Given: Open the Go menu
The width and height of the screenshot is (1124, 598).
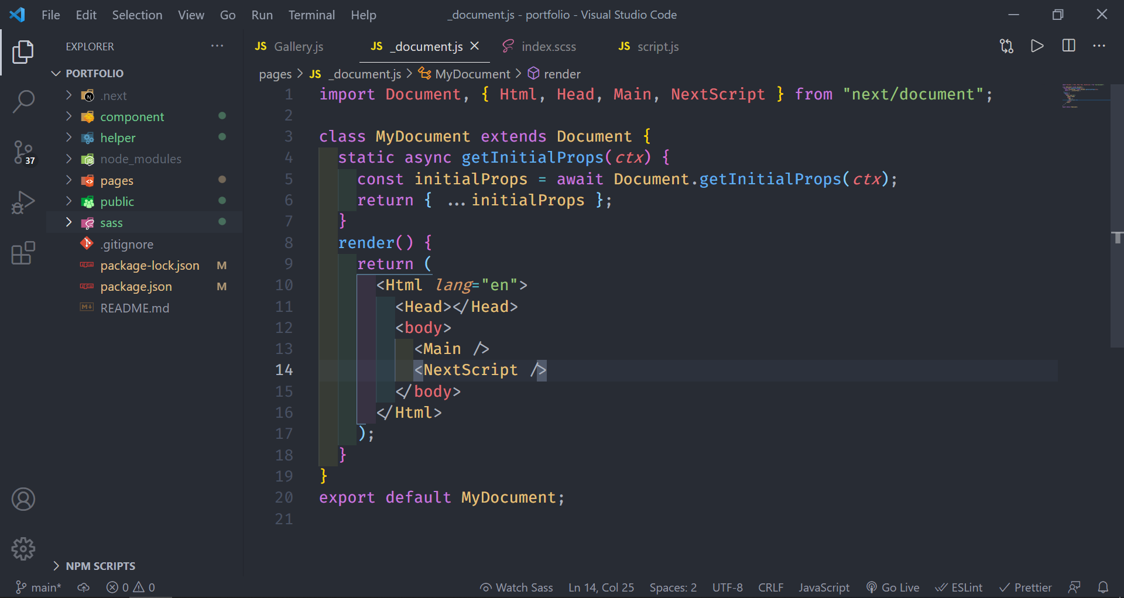Looking at the screenshot, I should (228, 15).
